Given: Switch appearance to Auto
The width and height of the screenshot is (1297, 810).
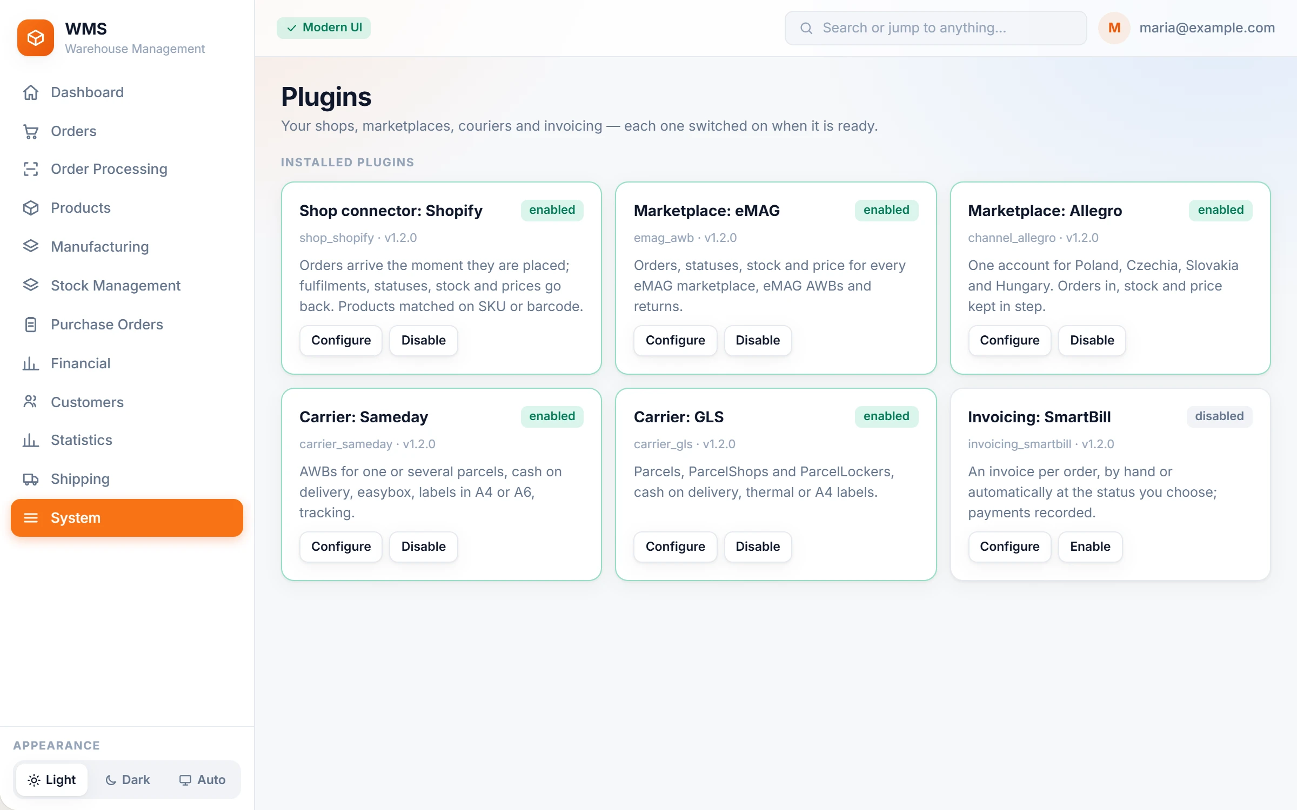Looking at the screenshot, I should (x=202, y=780).
